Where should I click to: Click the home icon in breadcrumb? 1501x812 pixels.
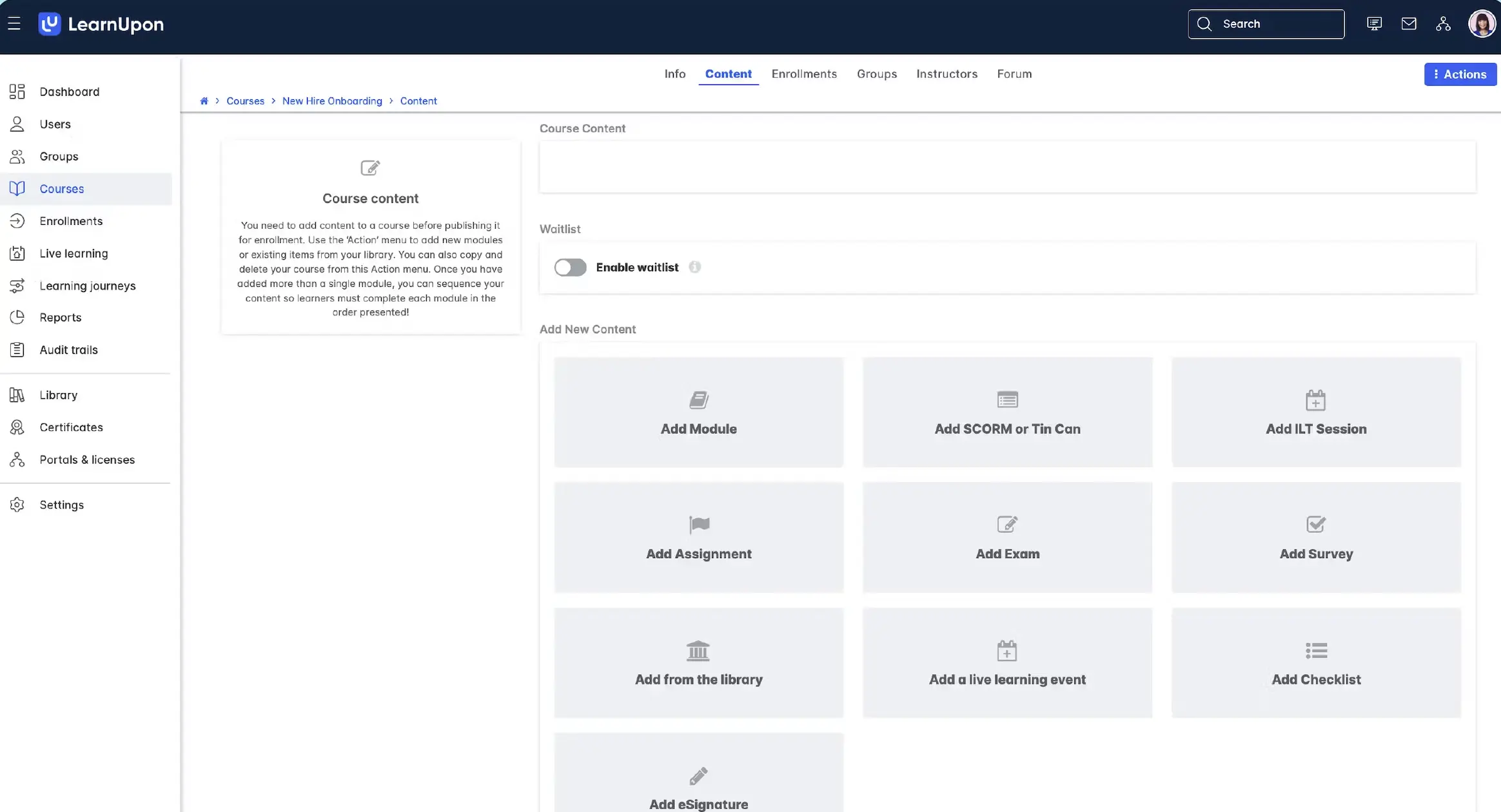(x=204, y=101)
